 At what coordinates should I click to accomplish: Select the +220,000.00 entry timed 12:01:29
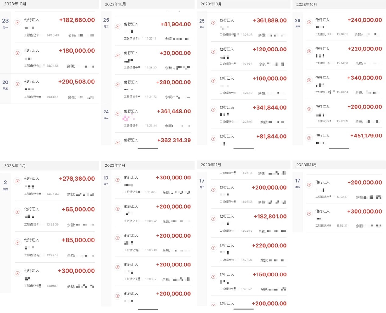click(248, 252)
